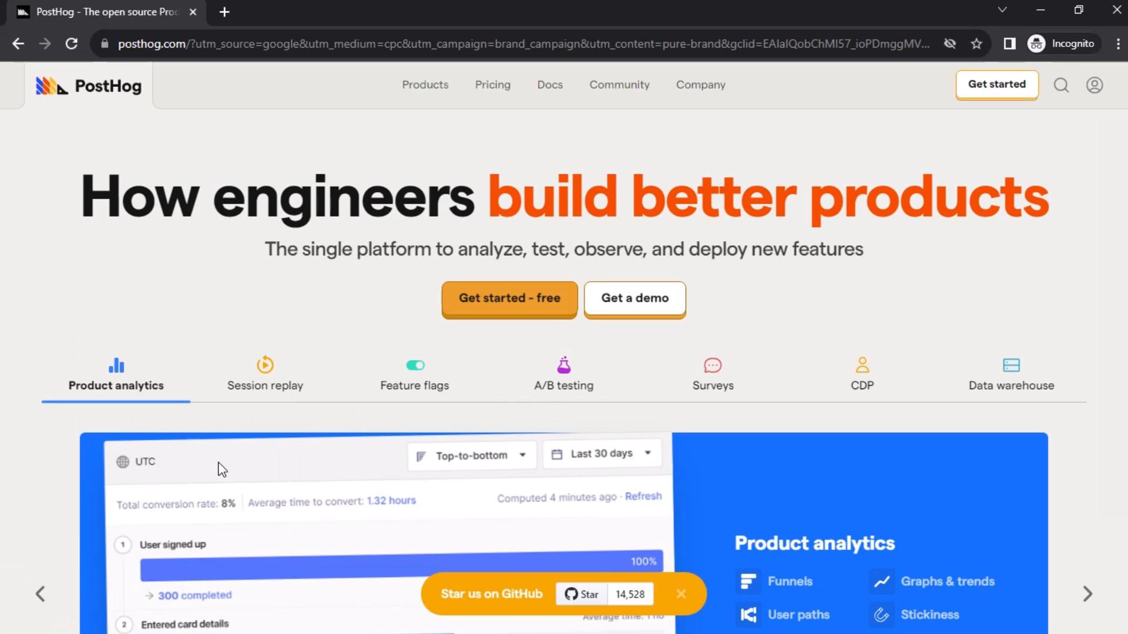Click the Product analytics icon
The width and height of the screenshot is (1128, 634).
coord(115,364)
